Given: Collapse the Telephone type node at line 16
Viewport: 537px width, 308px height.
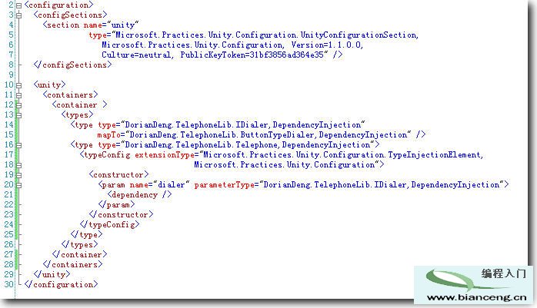Looking at the screenshot, I should (18, 145).
